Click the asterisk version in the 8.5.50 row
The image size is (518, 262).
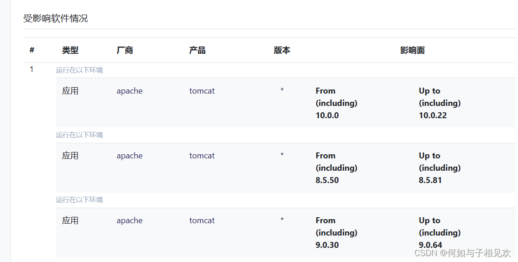coord(282,155)
